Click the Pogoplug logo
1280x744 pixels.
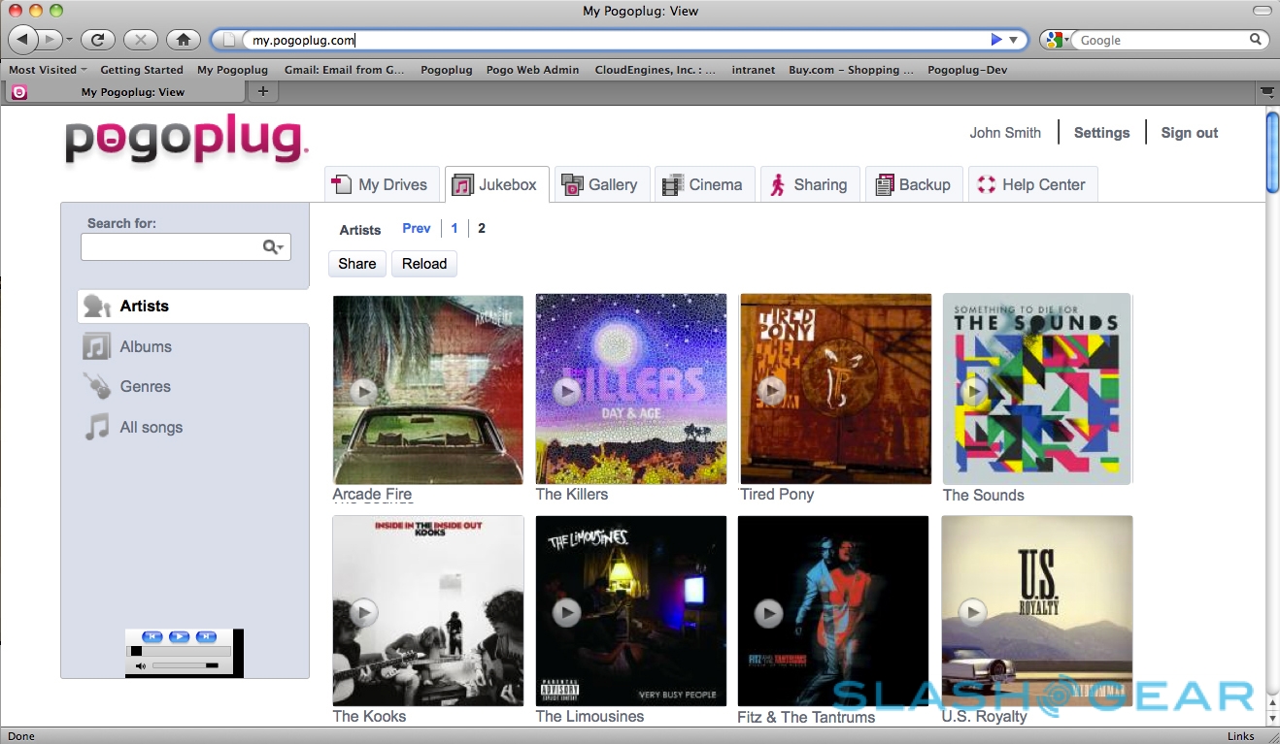(x=186, y=143)
